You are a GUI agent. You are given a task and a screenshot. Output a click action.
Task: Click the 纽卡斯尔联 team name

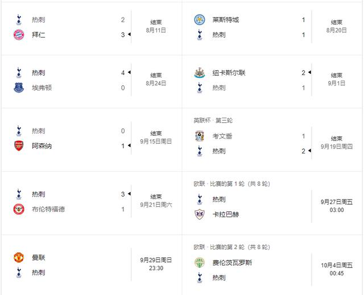tap(229, 73)
